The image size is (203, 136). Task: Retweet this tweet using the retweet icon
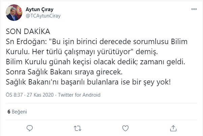77,128
